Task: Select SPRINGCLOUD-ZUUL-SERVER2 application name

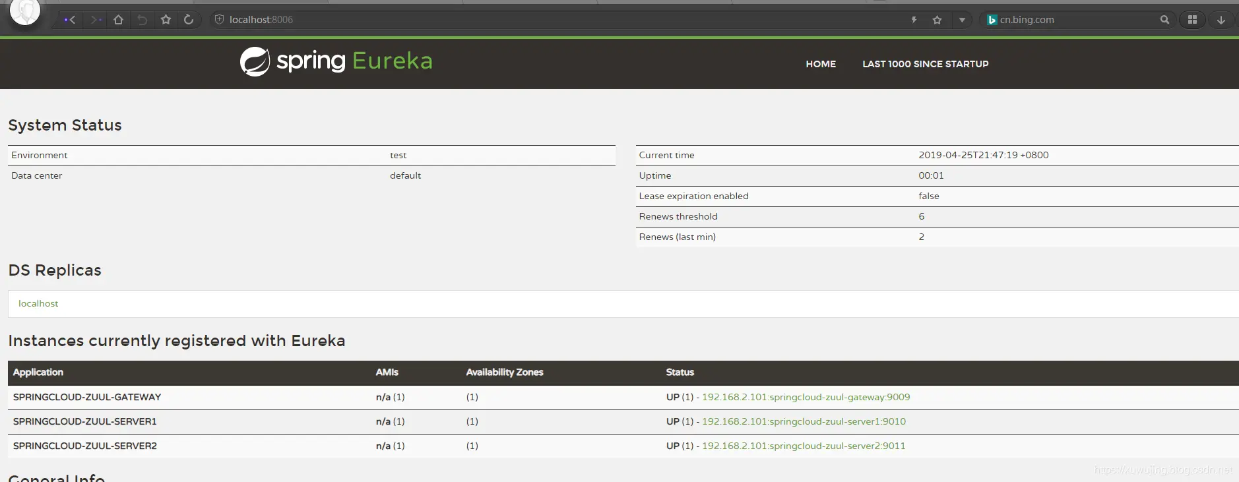Action: click(85, 446)
